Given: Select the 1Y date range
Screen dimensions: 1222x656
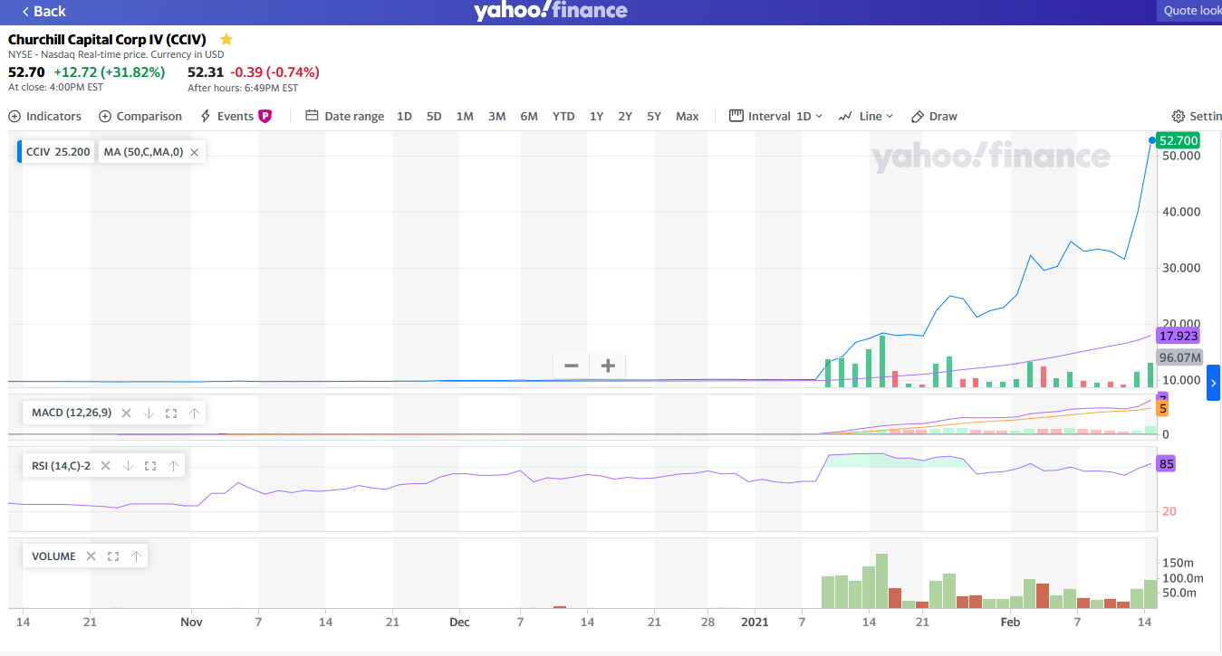Looking at the screenshot, I should tap(596, 116).
